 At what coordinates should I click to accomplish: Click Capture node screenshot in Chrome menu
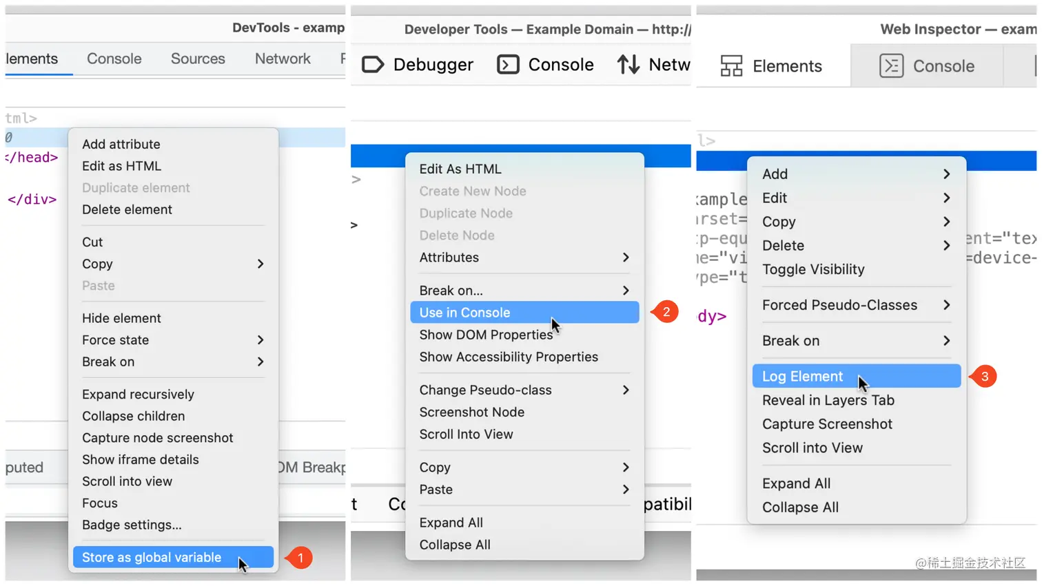pyautogui.click(x=157, y=437)
